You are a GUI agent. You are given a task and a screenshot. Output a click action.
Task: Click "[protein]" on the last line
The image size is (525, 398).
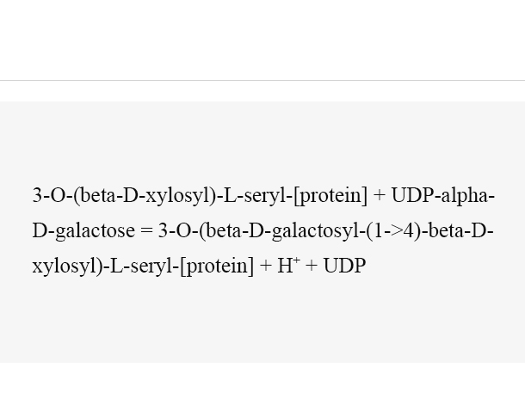217,266
